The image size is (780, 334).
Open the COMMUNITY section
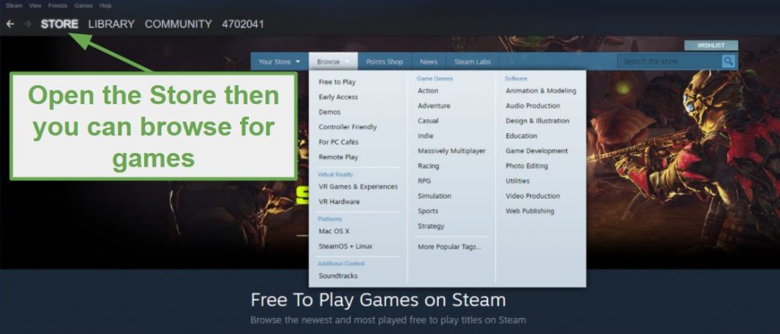[178, 24]
